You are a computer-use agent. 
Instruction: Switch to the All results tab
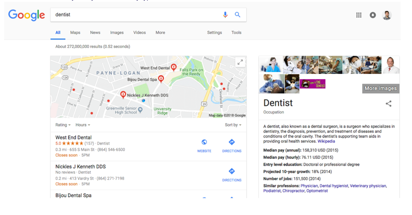(x=58, y=33)
